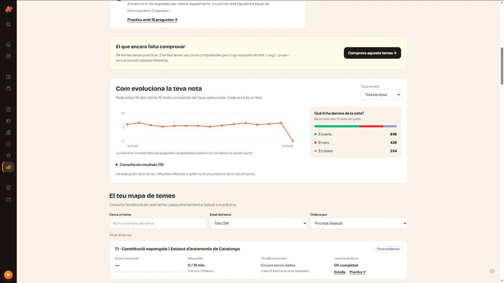The width and height of the screenshot is (504, 283).
Task: Click the En blanc count 254
Action: tap(393, 151)
